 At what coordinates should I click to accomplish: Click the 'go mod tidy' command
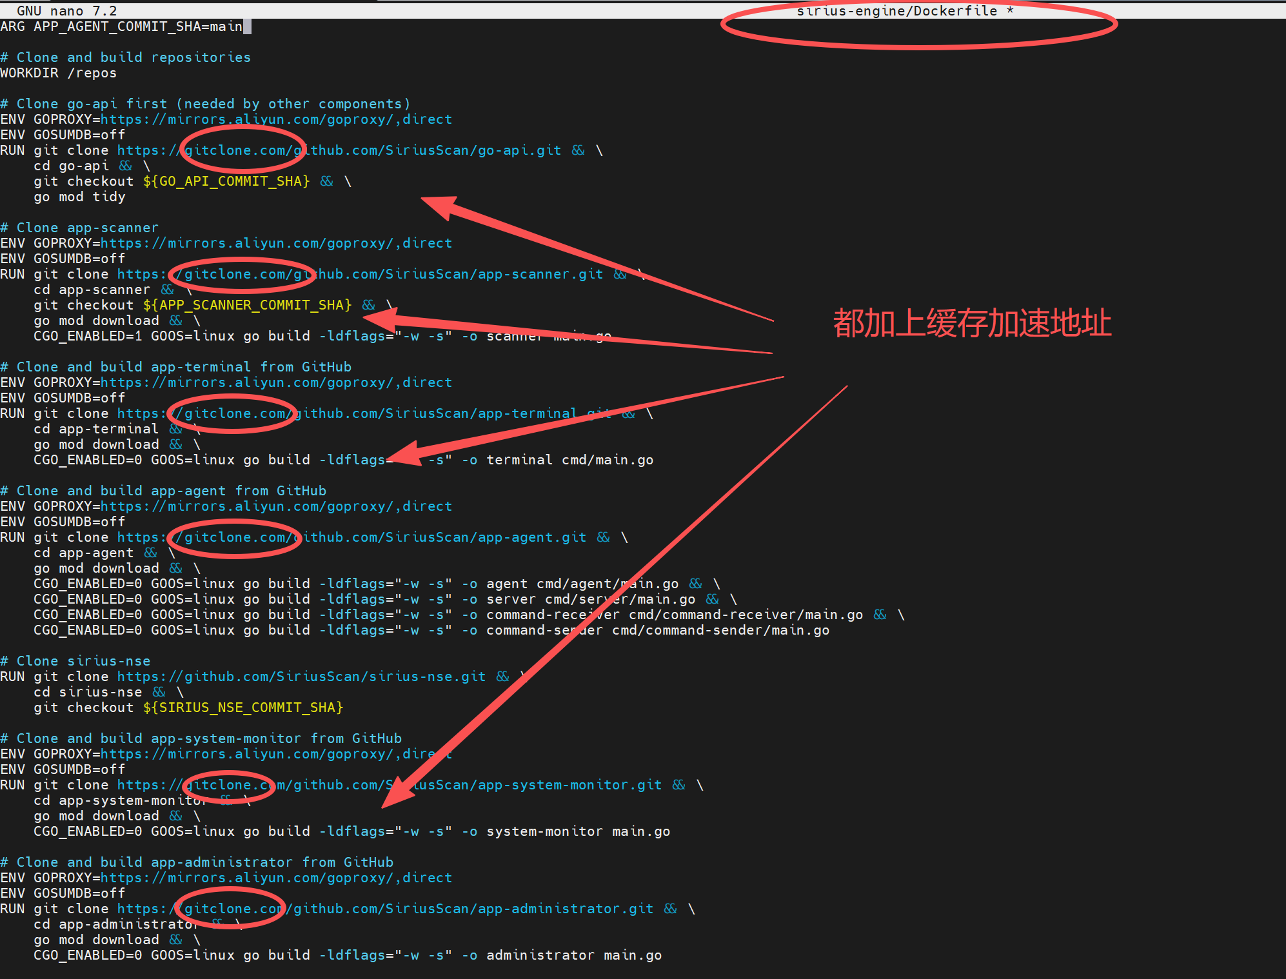(79, 197)
